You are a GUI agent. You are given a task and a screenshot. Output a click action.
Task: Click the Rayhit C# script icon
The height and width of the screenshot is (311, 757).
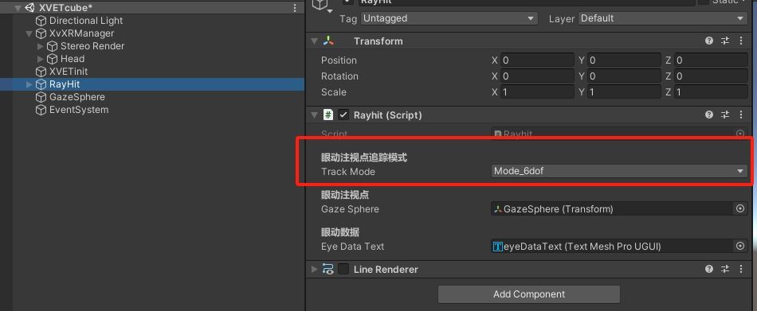click(x=328, y=115)
